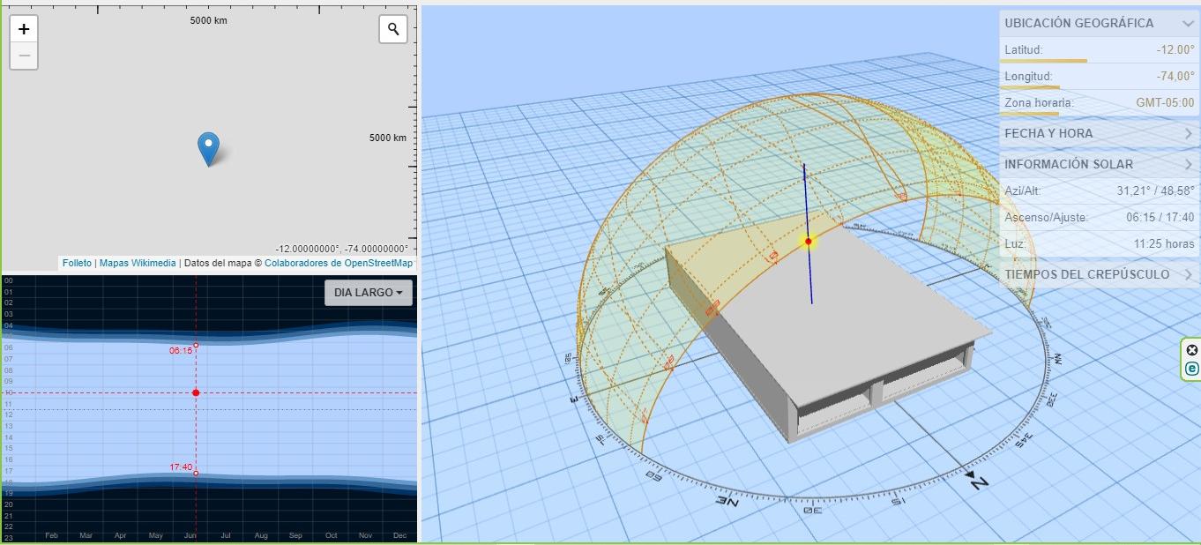Click the Oct month label in the chart
The width and height of the screenshot is (1201, 545).
click(331, 535)
